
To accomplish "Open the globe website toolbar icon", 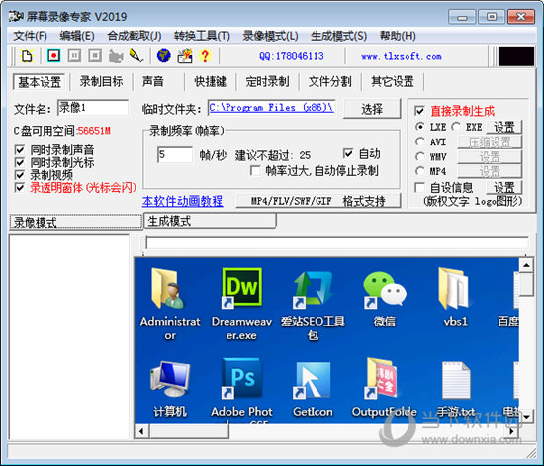I will [164, 55].
